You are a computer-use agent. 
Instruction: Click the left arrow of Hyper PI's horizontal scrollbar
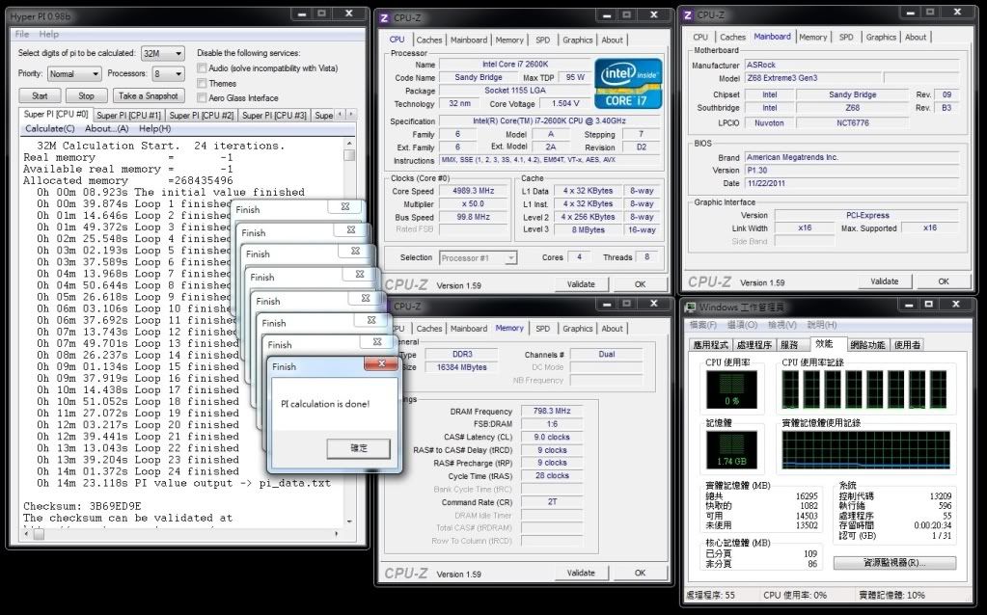tap(26, 534)
